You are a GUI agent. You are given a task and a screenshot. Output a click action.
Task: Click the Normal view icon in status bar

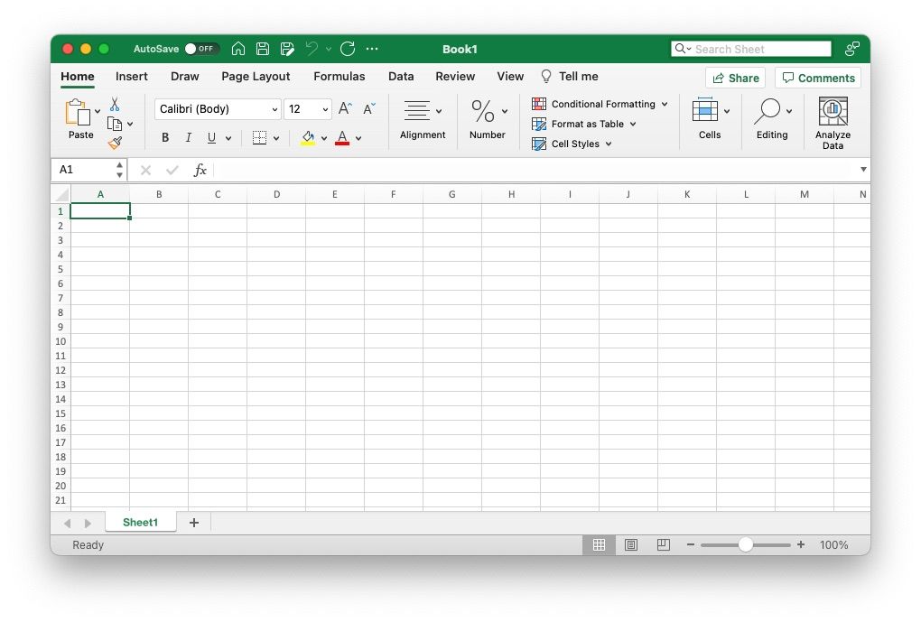click(599, 544)
